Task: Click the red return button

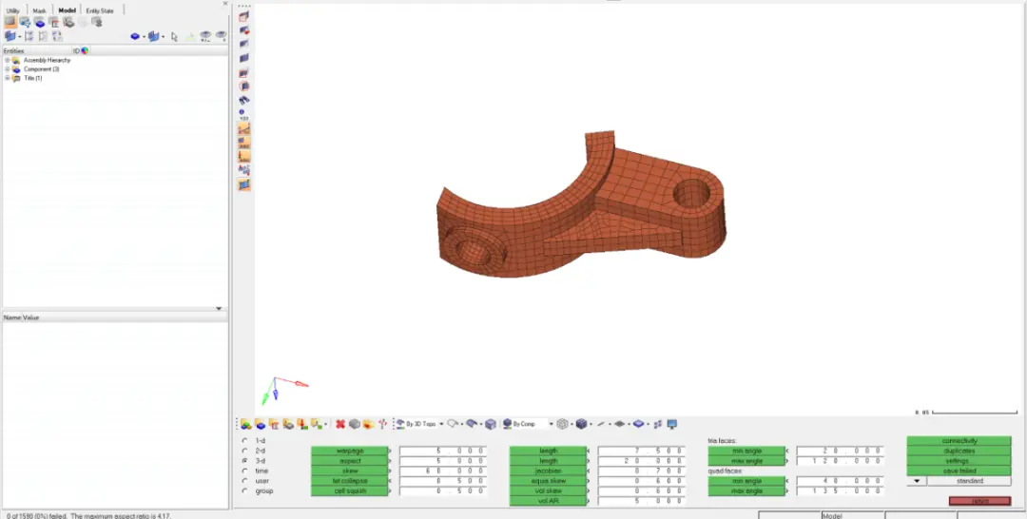Action: point(979,501)
